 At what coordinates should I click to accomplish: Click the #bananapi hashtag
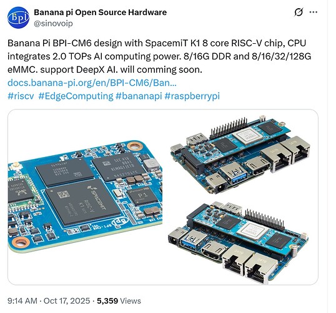coord(139,96)
